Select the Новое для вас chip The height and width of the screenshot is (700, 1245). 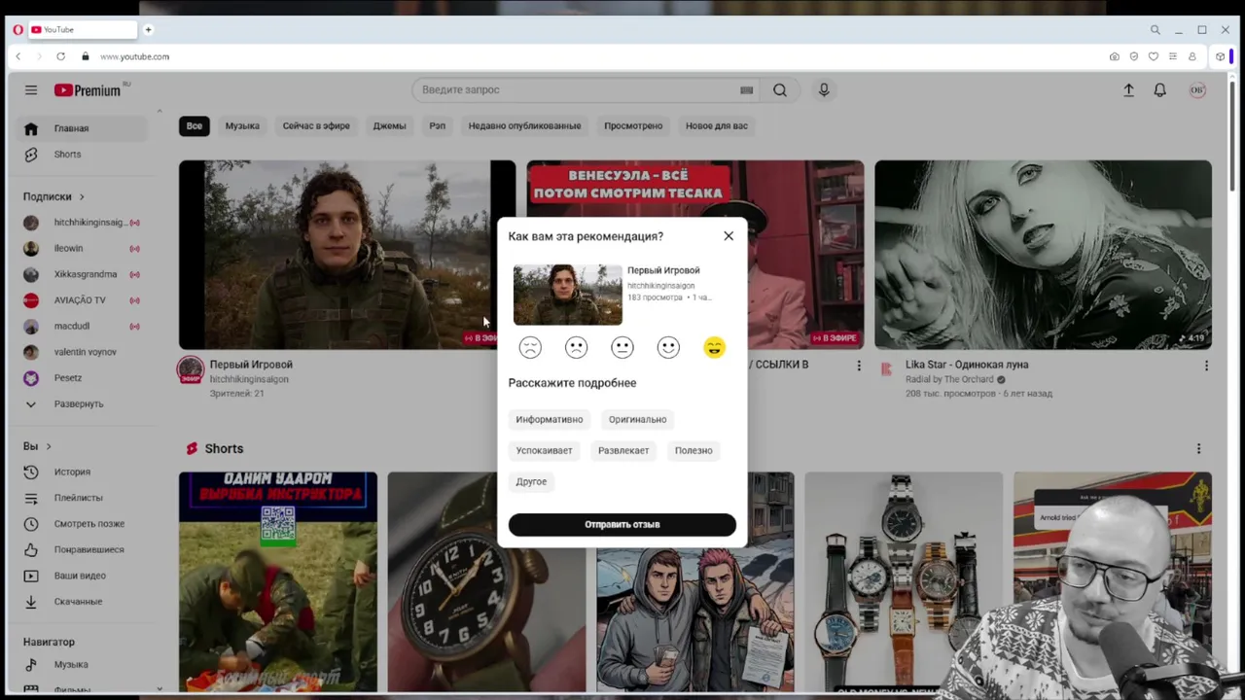(x=717, y=125)
